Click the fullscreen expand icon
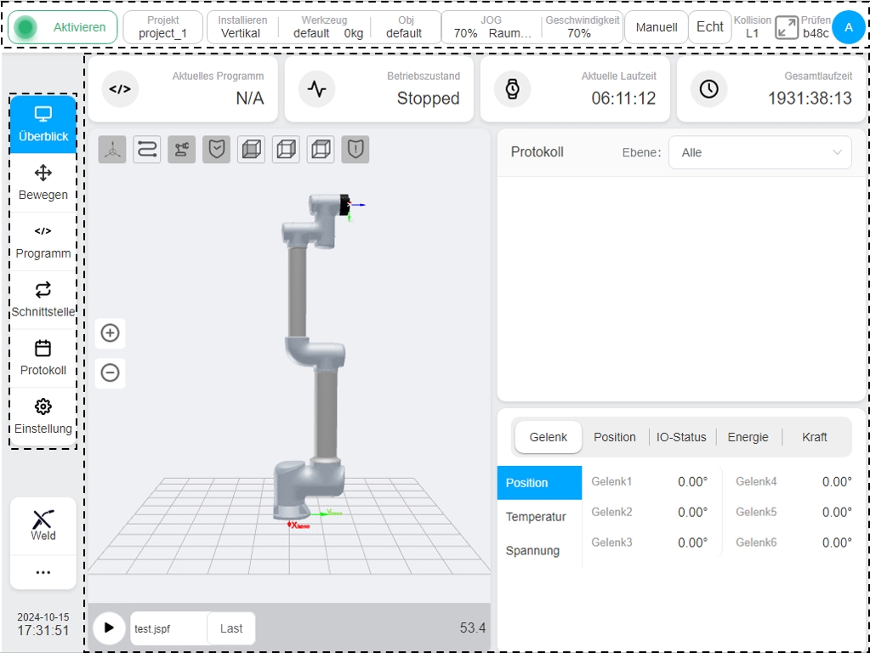870x653 pixels. click(x=787, y=27)
